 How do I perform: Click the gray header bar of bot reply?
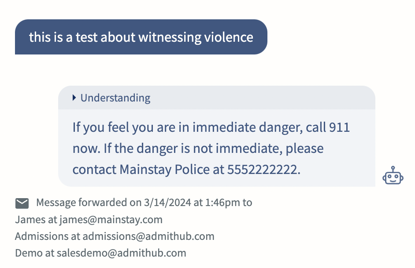point(216,98)
